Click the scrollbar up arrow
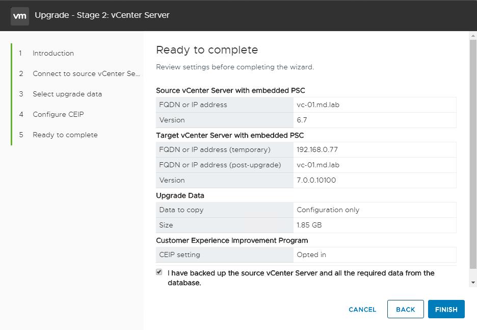The height and width of the screenshot is (330, 477). point(473,36)
